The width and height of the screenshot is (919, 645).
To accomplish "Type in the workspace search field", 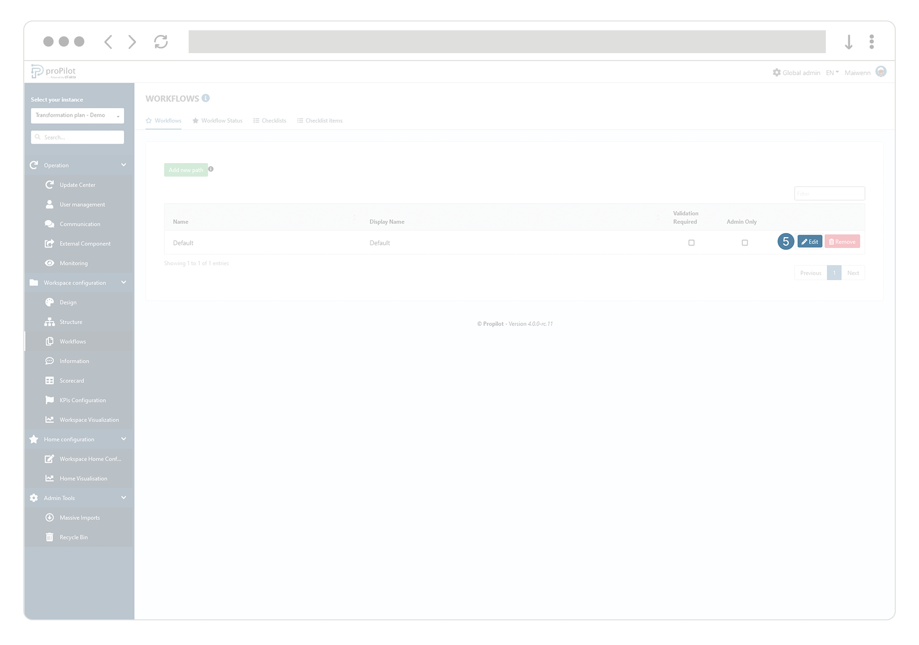I will (77, 137).
